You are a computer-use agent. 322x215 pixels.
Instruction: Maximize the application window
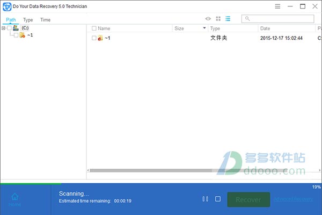[x=303, y=6]
